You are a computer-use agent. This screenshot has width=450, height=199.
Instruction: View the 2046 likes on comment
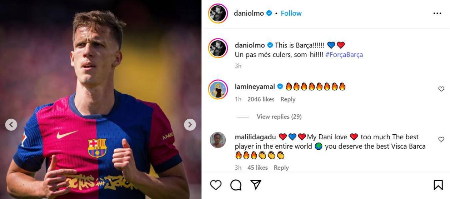[261, 99]
